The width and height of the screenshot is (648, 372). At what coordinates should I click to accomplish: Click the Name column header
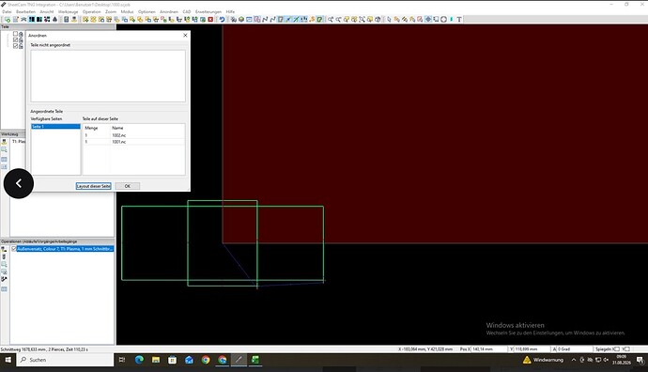coord(117,128)
